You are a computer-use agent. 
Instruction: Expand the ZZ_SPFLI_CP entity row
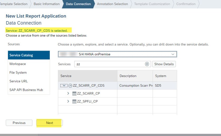tap(68, 101)
